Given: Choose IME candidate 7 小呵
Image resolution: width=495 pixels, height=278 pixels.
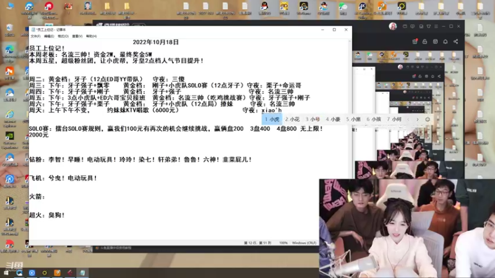Looking at the screenshot, I should click(x=394, y=119).
